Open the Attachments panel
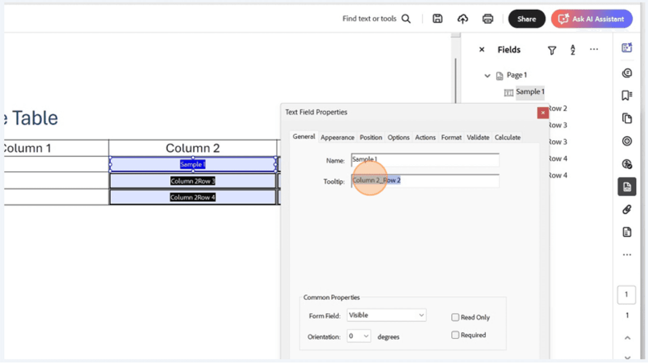 tap(626, 210)
